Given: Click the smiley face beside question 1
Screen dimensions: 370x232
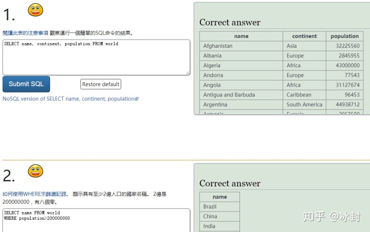Looking at the screenshot, I should coord(35,10).
